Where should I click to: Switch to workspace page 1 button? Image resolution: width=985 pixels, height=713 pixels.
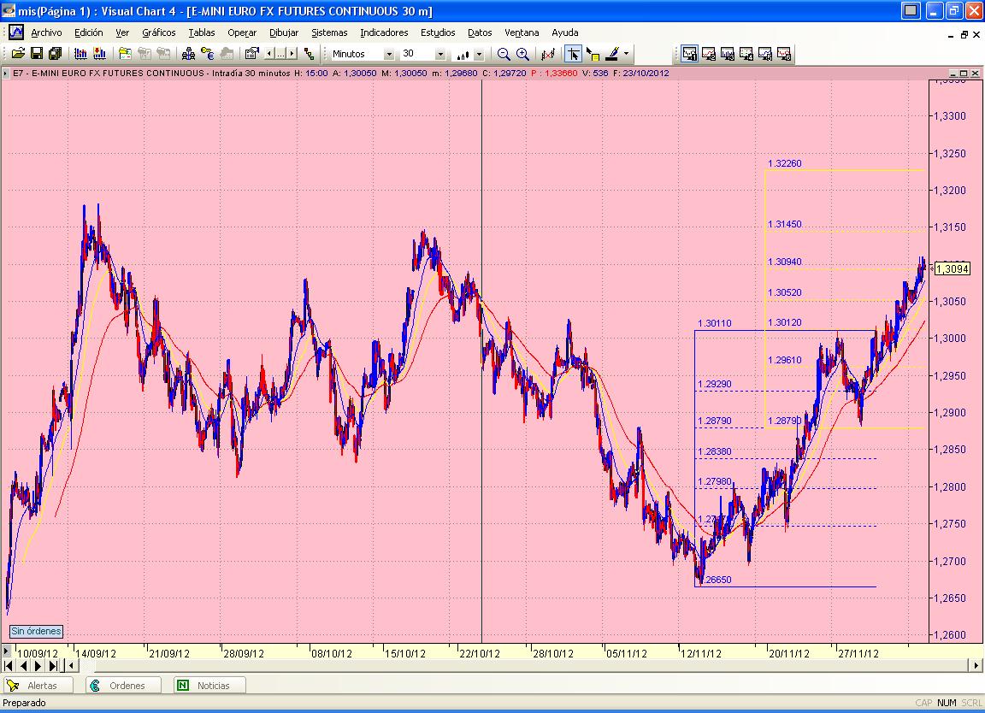pyautogui.click(x=690, y=54)
